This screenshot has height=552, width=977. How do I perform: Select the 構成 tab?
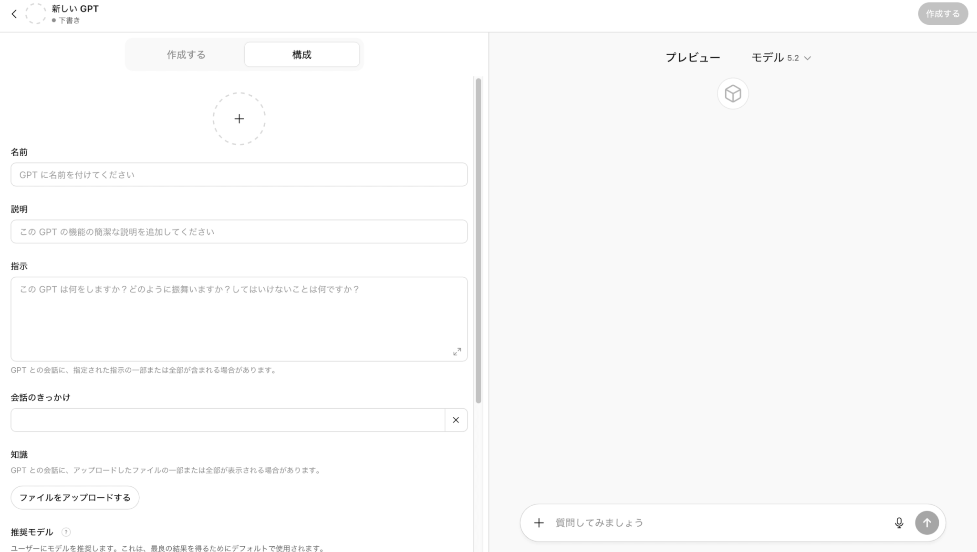pos(301,55)
